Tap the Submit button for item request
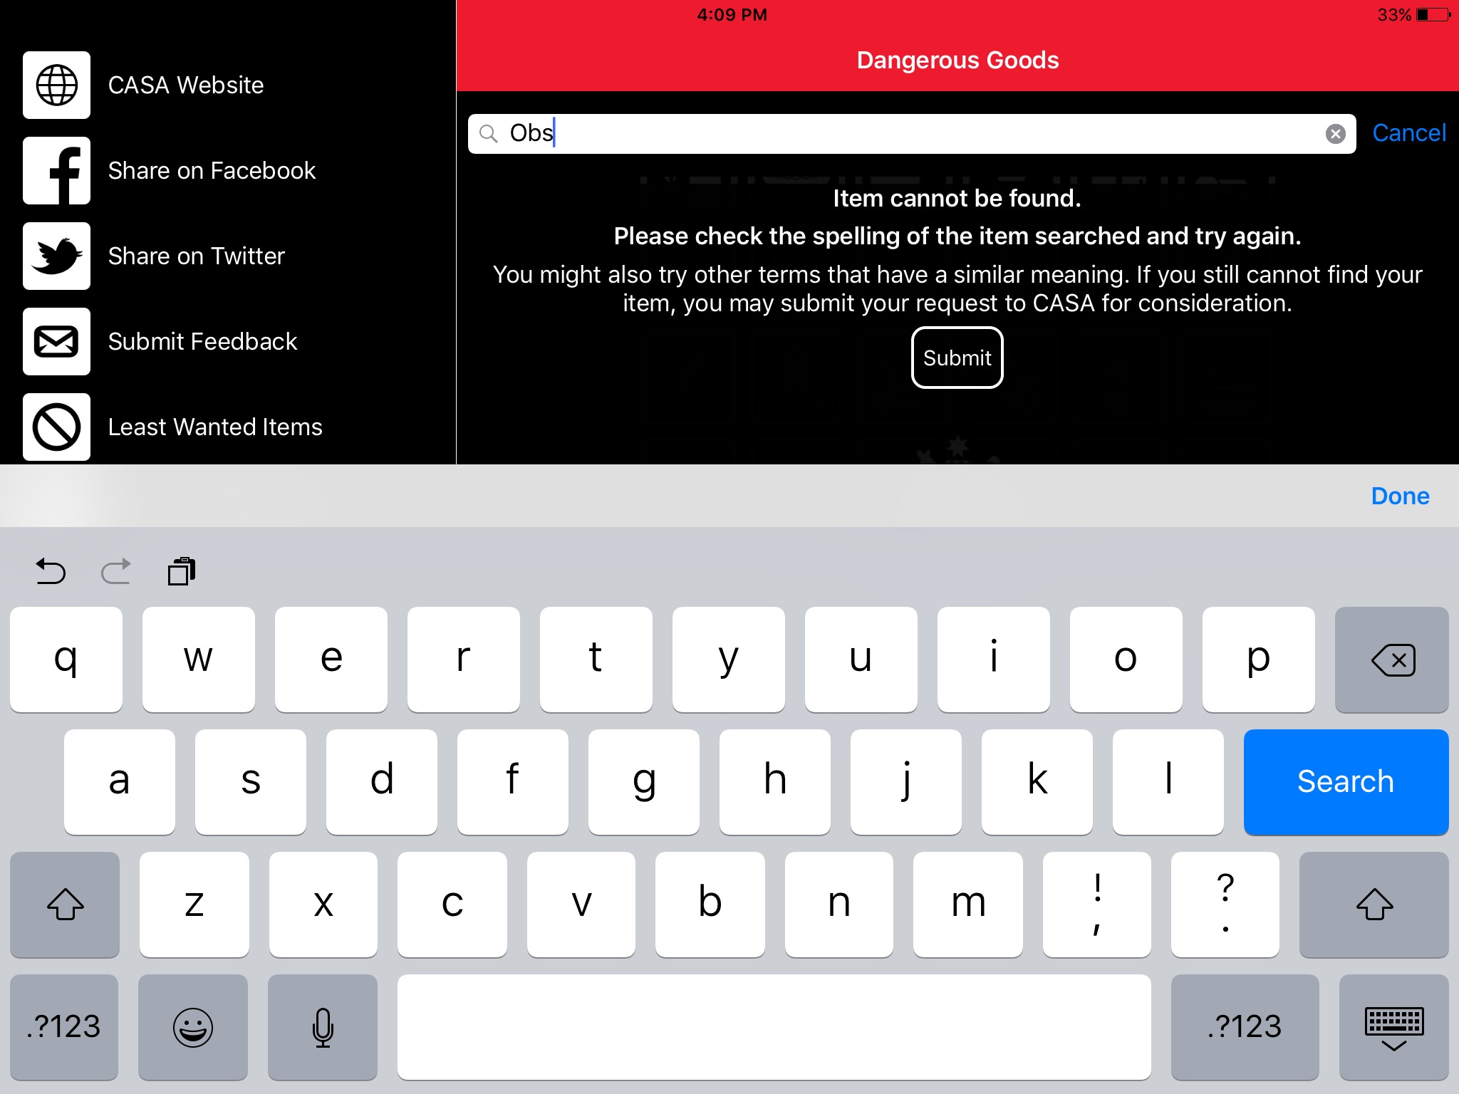 957,358
